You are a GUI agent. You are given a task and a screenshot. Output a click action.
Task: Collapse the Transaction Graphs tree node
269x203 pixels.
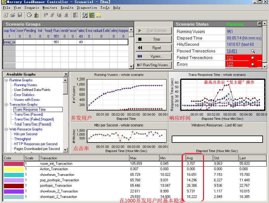(6, 105)
